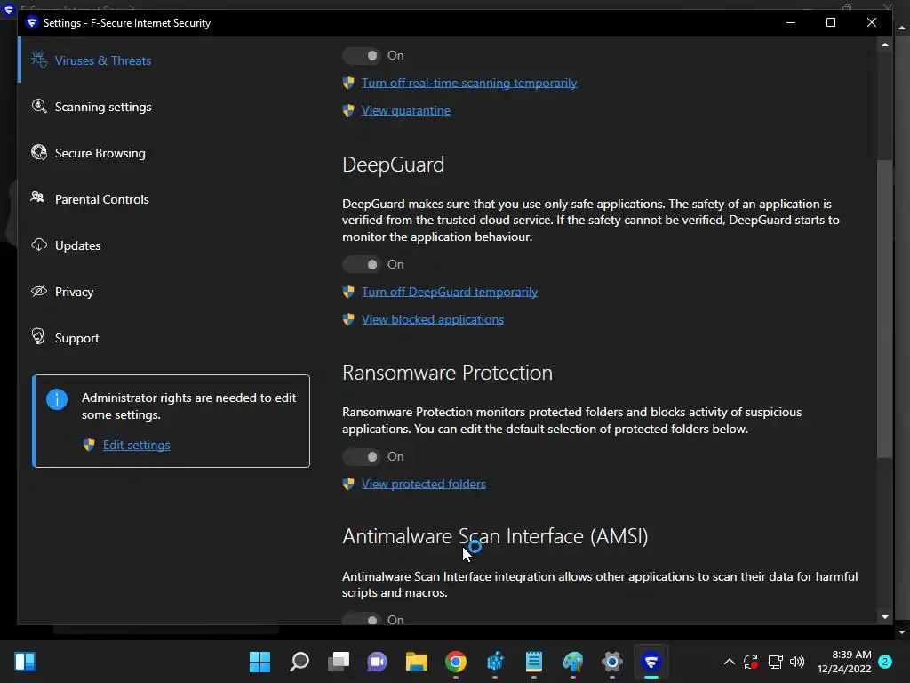Open taskbar Search
The image size is (910, 683).
click(299, 662)
